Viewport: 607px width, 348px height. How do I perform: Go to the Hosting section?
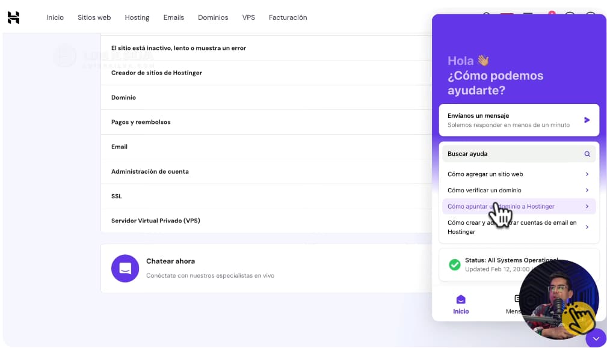[x=137, y=17]
